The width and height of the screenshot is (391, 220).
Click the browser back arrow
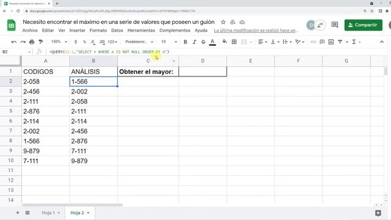4,11
